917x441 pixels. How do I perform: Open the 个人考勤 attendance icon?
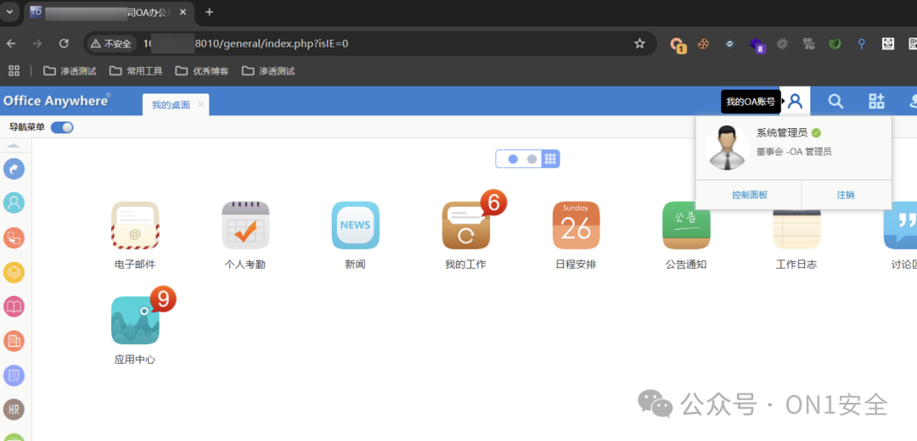(245, 226)
